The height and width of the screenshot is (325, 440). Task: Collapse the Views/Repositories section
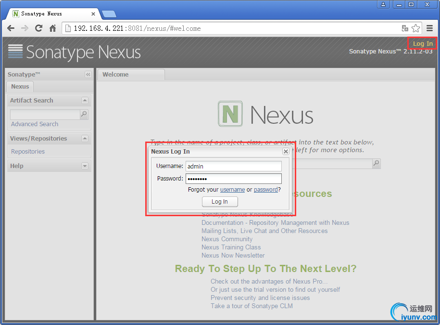[x=85, y=139]
